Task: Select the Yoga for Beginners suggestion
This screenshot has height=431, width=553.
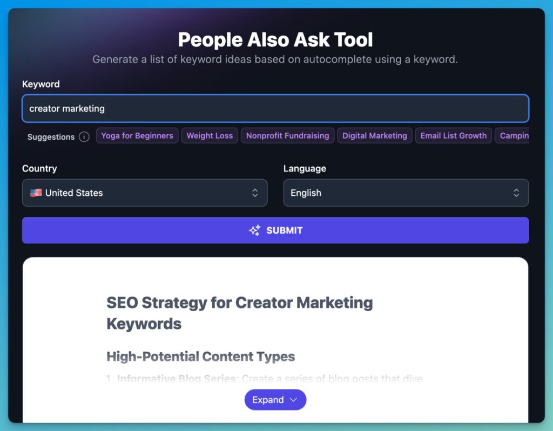Action: (137, 135)
